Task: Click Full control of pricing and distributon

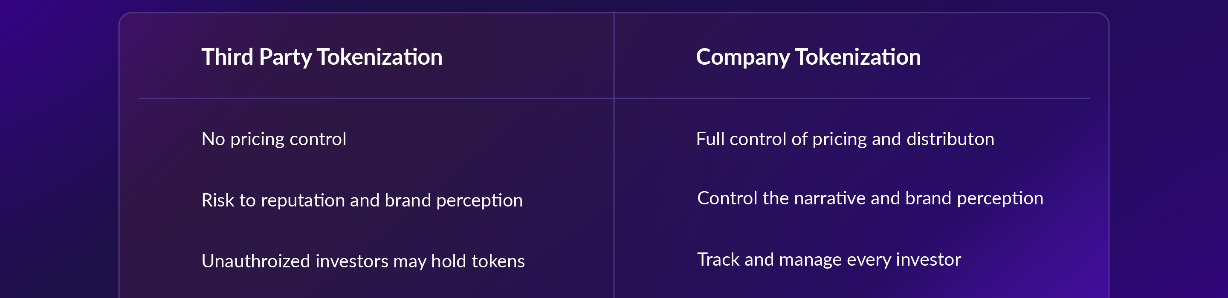Action: tap(845, 139)
